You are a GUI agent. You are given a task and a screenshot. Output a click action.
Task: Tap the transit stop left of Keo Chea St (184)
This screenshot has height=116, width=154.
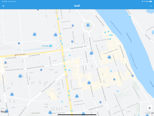pyautogui.click(x=62, y=101)
